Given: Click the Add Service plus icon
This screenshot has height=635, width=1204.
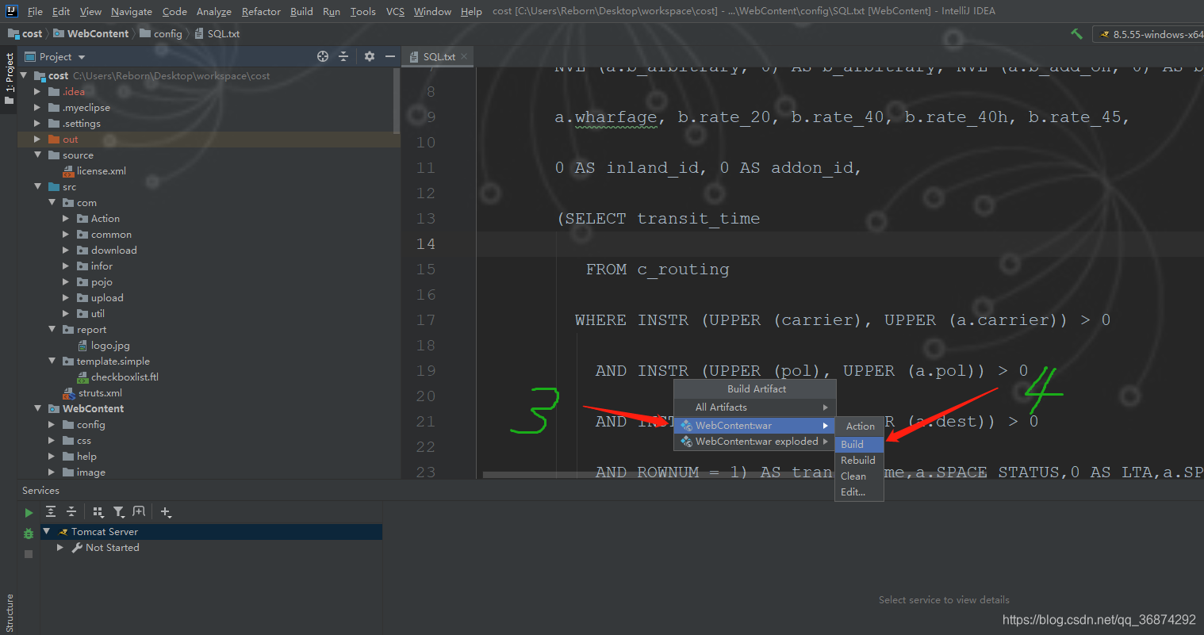Looking at the screenshot, I should pyautogui.click(x=165, y=512).
